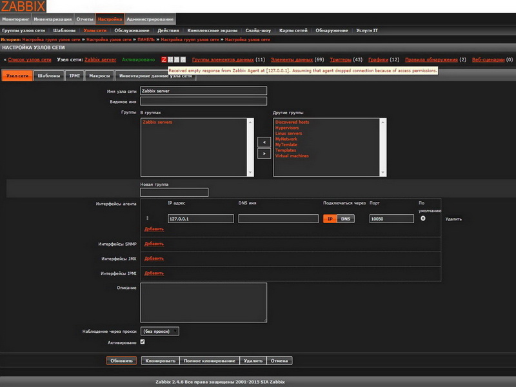Viewport: 516px width, 387px height.
Task: Click the Другие группы list scrollbar
Action: 383,147
